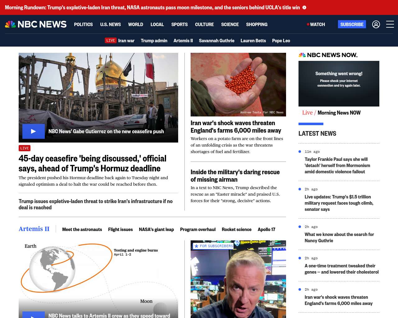This screenshot has width=398, height=318.
Task: Open the Politics menu
Action: (x=83, y=24)
